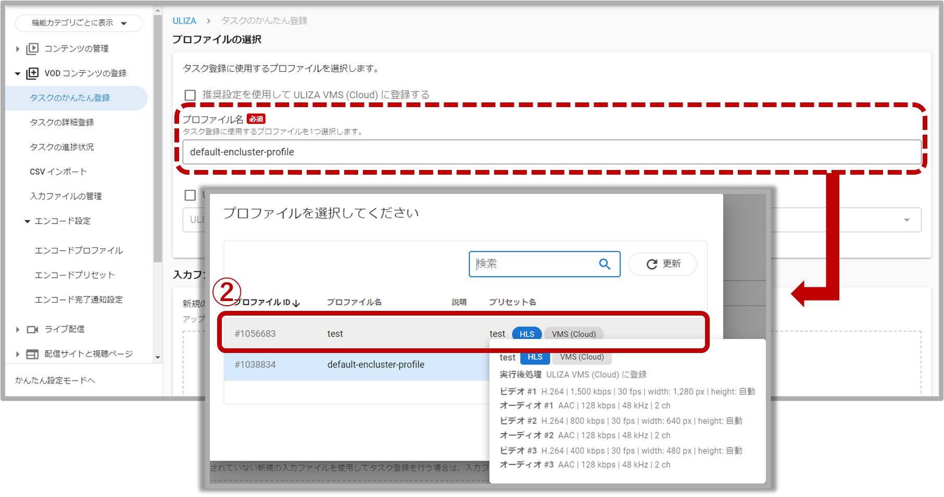Click the VMS (Cloud) badge in test row
This screenshot has width=944, height=497.
pos(573,334)
